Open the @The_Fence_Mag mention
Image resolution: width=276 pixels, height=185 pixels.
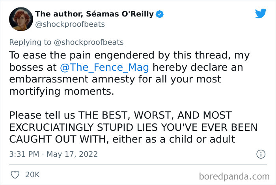pos(104,68)
